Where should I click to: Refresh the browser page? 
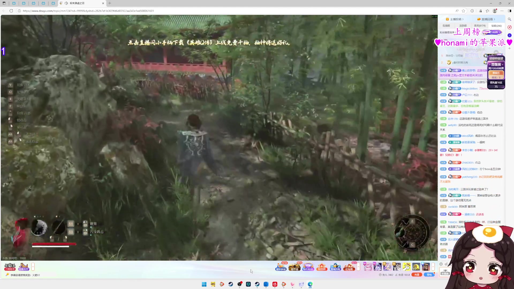click(11, 11)
